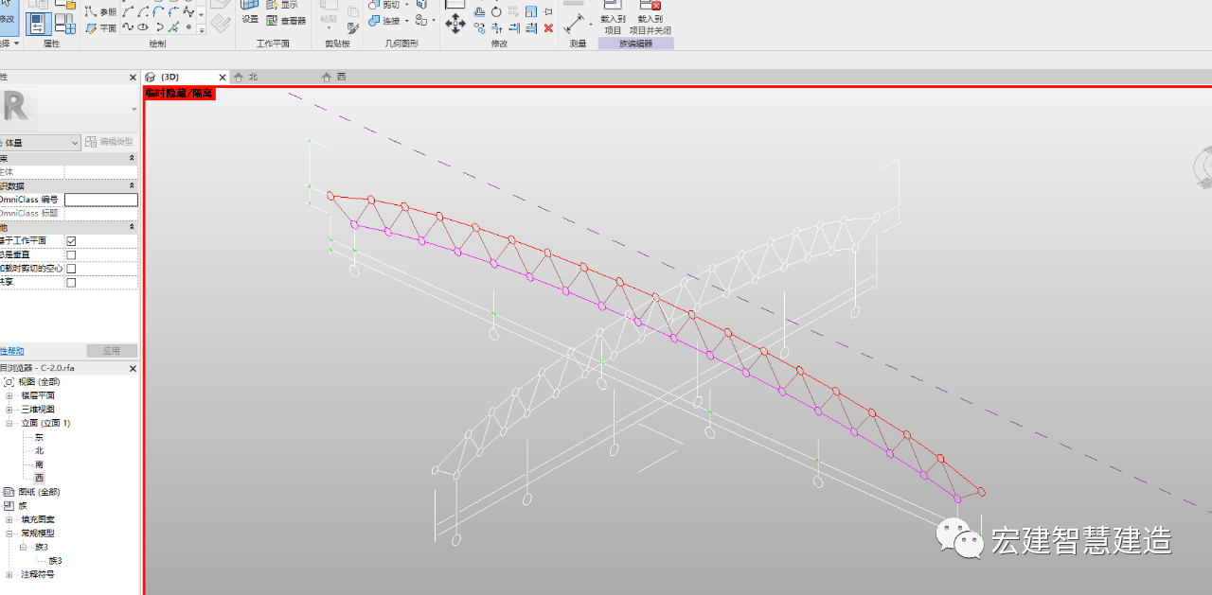Collapse the 常规模型 tree node
The image size is (1212, 595).
9,533
